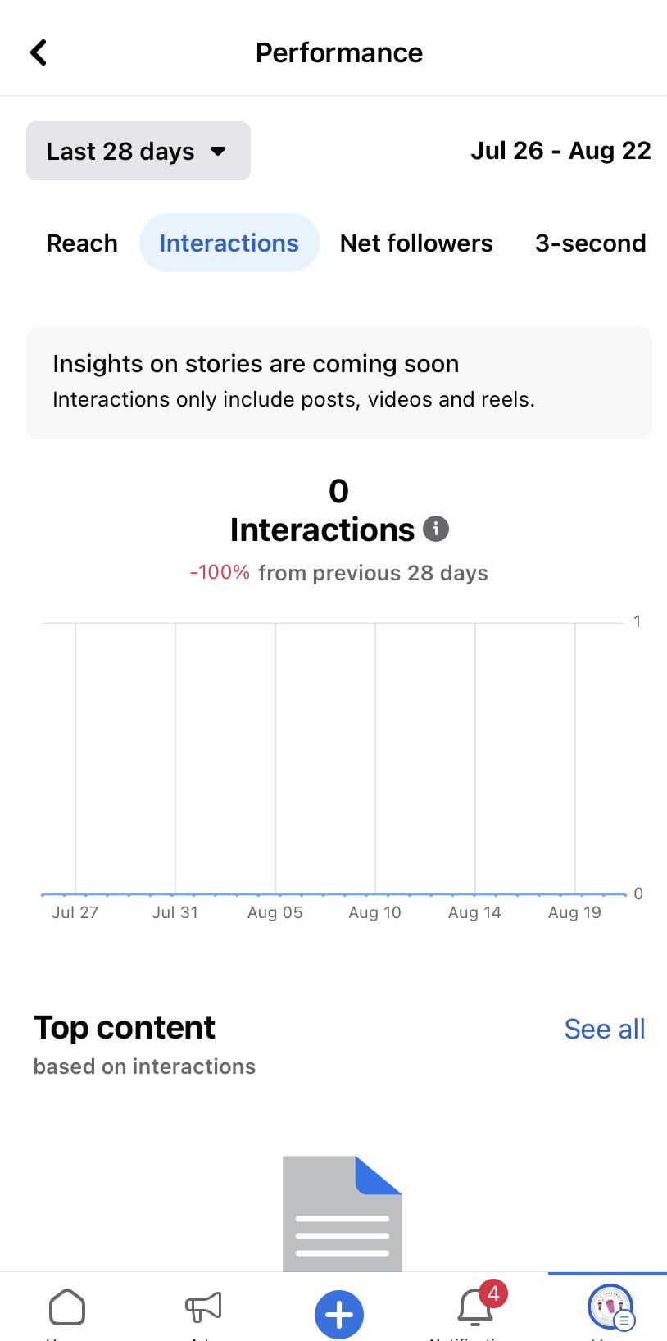This screenshot has width=667, height=1341.
Task: Open the 3-second views tab
Action: pos(590,243)
